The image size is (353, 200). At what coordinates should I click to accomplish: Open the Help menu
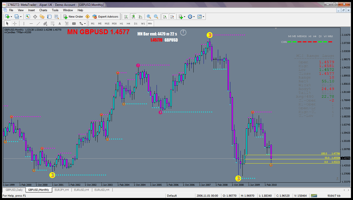pyautogui.click(x=80, y=10)
